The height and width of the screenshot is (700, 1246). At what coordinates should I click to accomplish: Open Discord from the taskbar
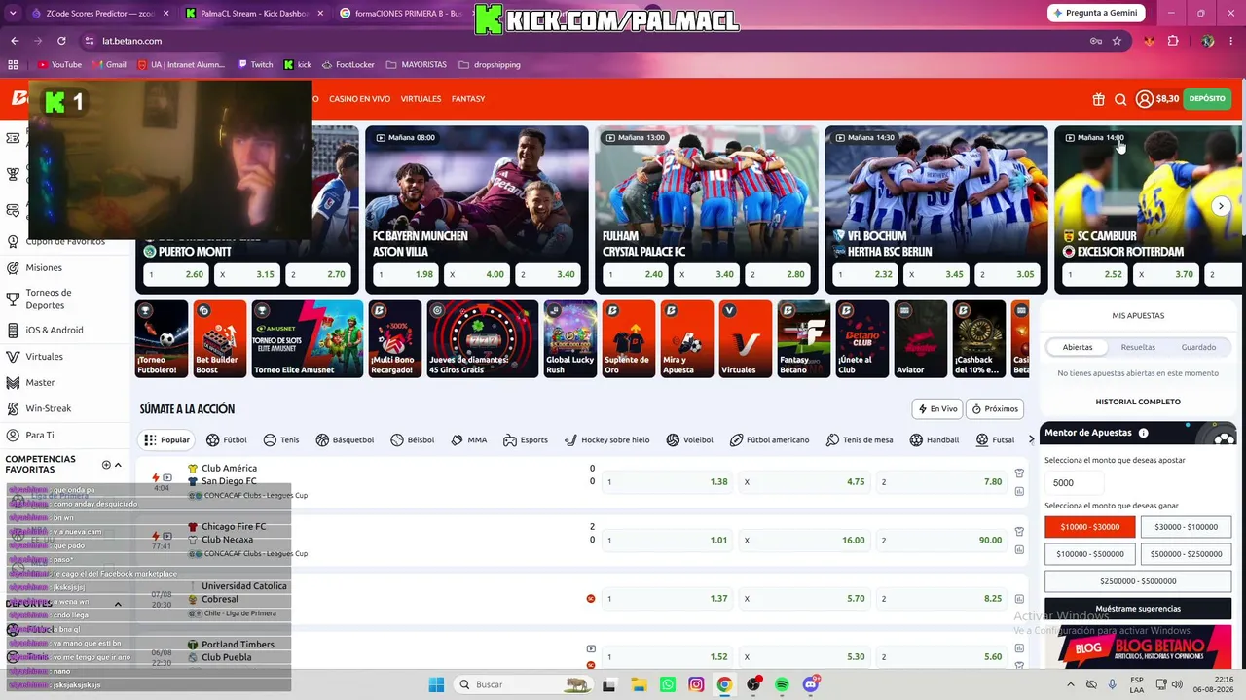point(811,684)
